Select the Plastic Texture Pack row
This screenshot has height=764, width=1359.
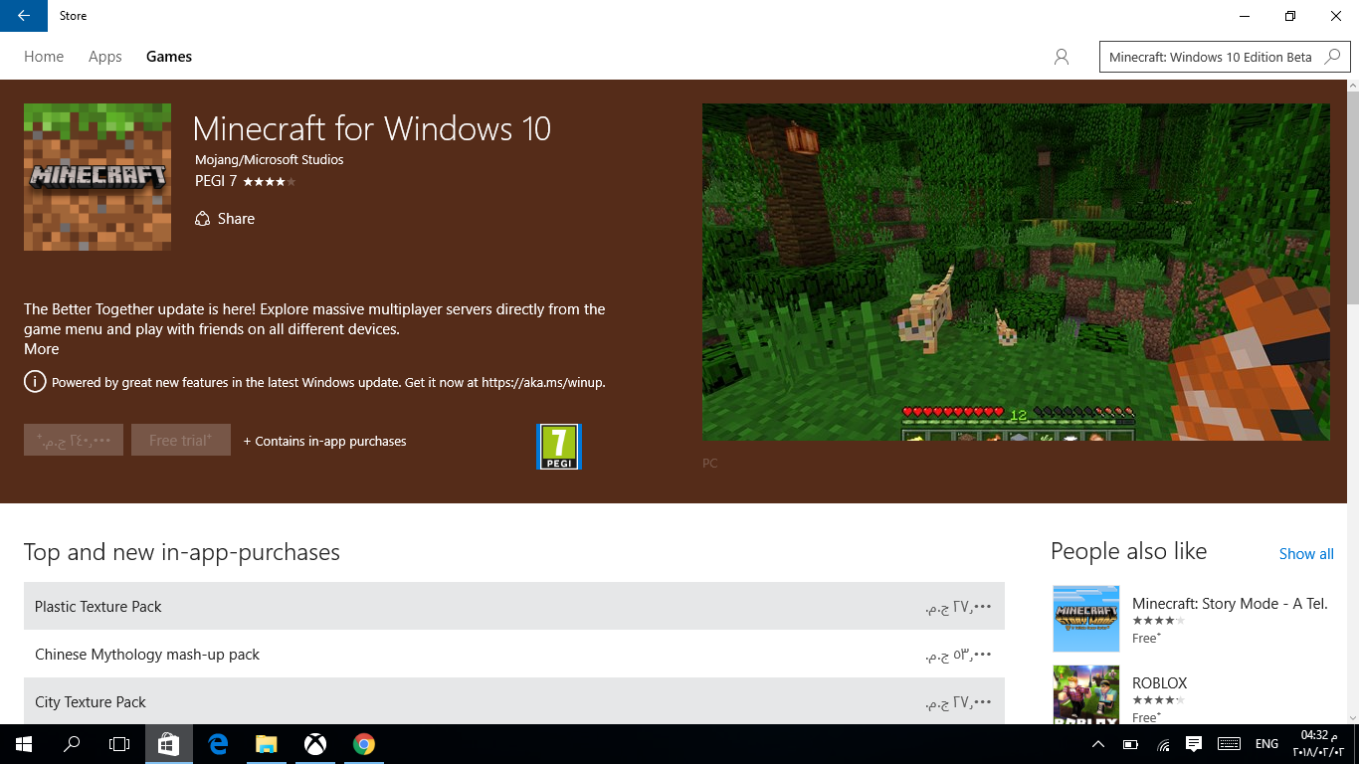[x=514, y=606]
